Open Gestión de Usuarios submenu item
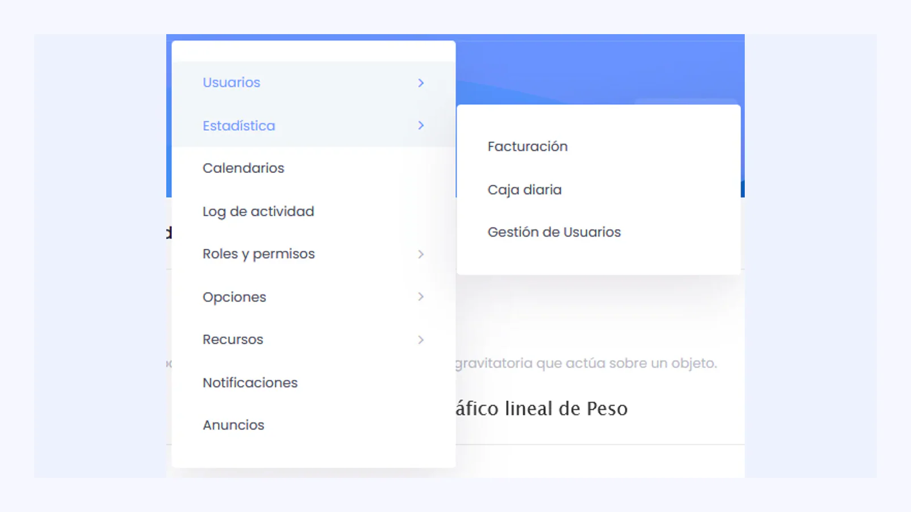This screenshot has width=911, height=512. 598,232
